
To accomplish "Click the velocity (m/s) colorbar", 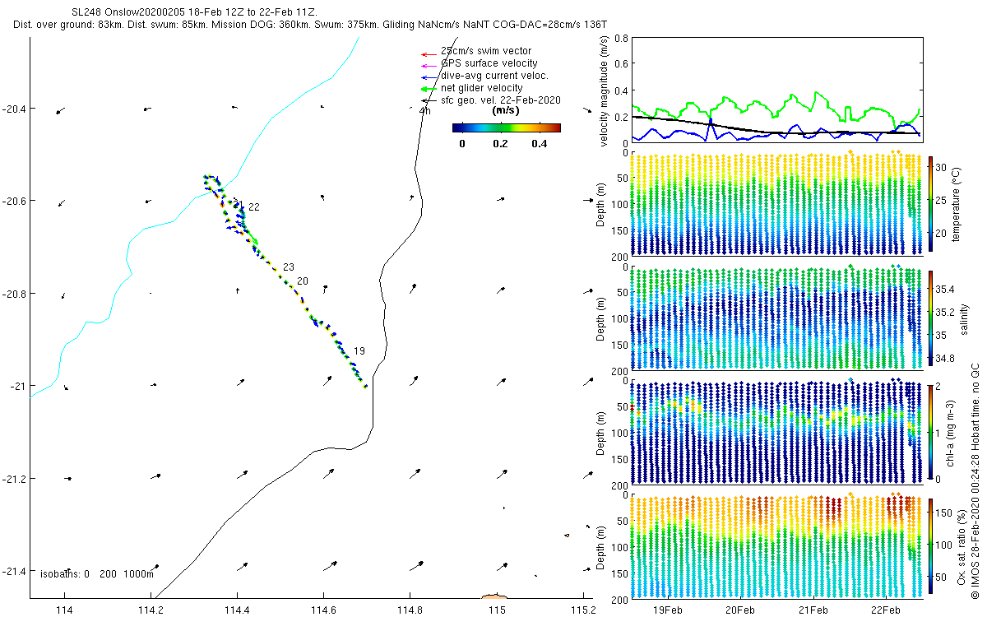I will click(507, 128).
